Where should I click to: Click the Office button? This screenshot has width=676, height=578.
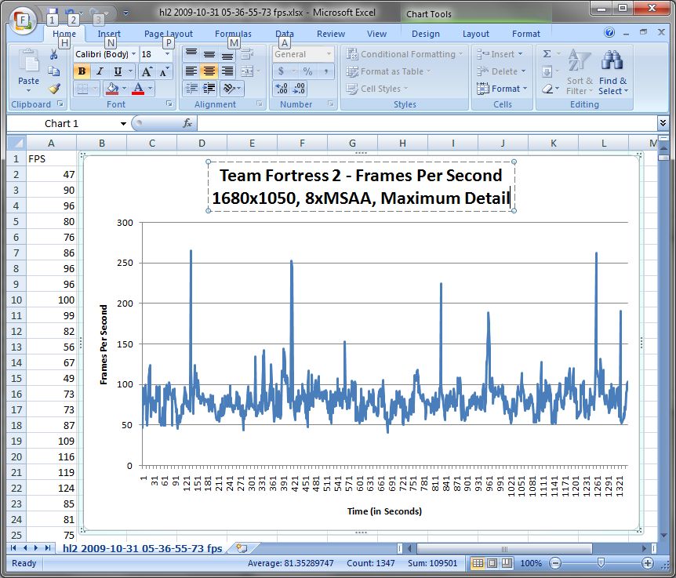[23, 20]
